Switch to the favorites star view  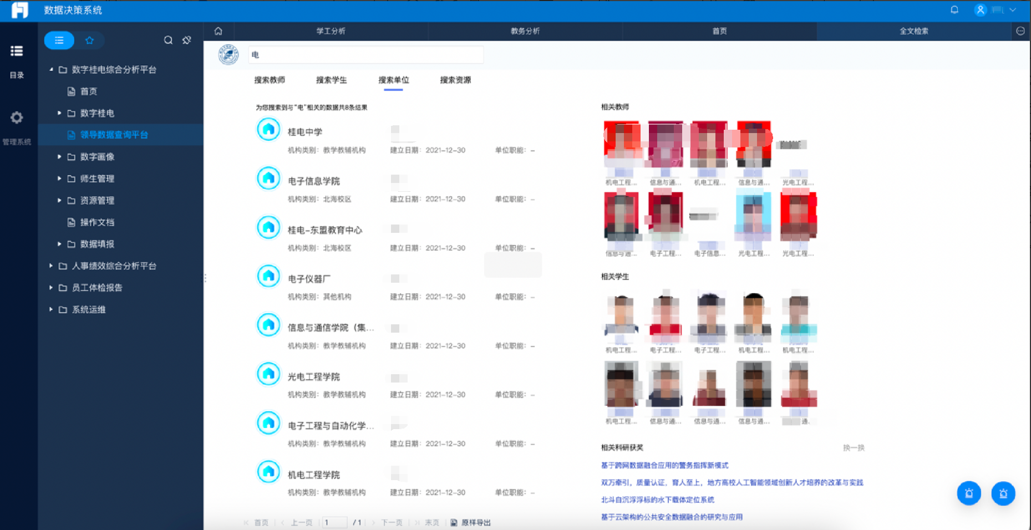coord(89,40)
